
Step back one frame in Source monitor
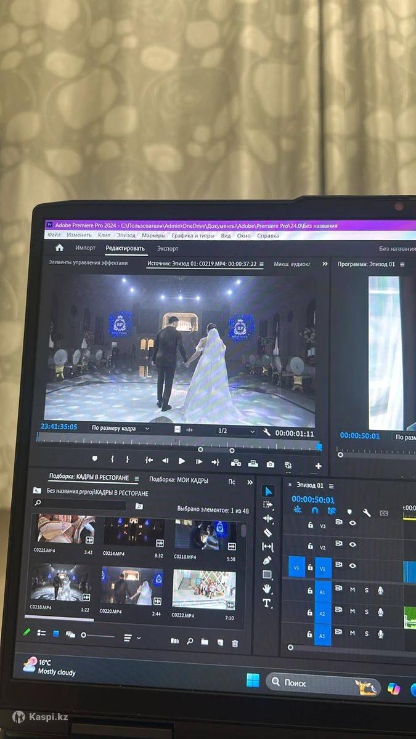point(165,461)
